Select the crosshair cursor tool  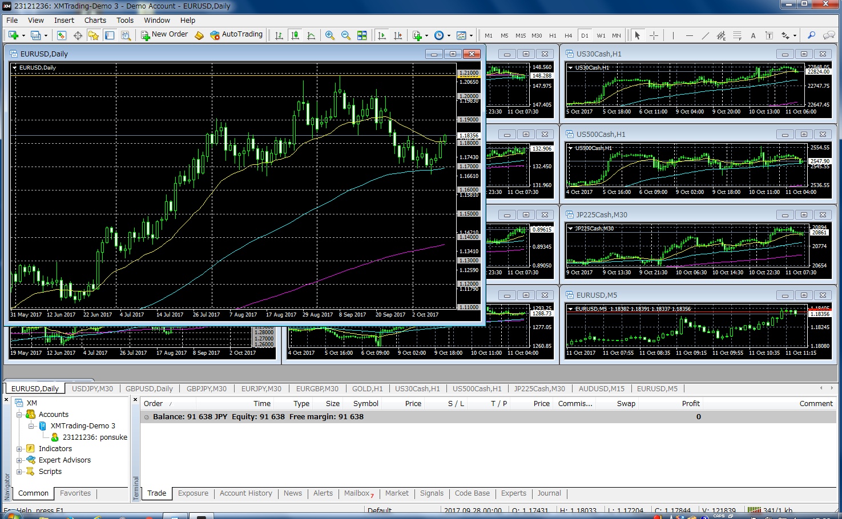pyautogui.click(x=654, y=35)
